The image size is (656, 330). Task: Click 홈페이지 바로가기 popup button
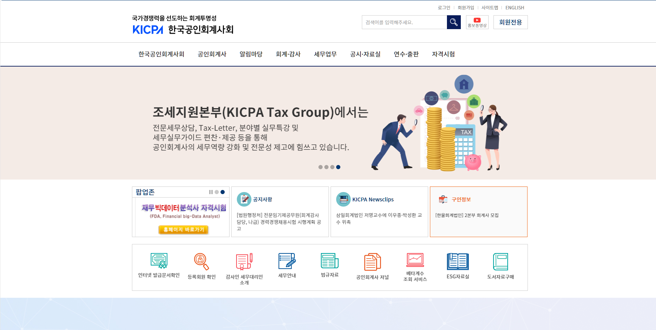pyautogui.click(x=183, y=229)
